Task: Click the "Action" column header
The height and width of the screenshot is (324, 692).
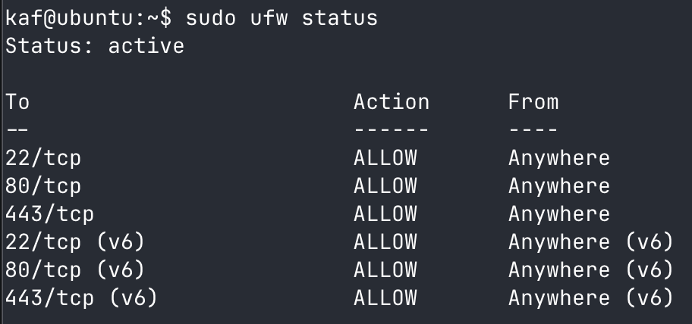Action: [391, 101]
